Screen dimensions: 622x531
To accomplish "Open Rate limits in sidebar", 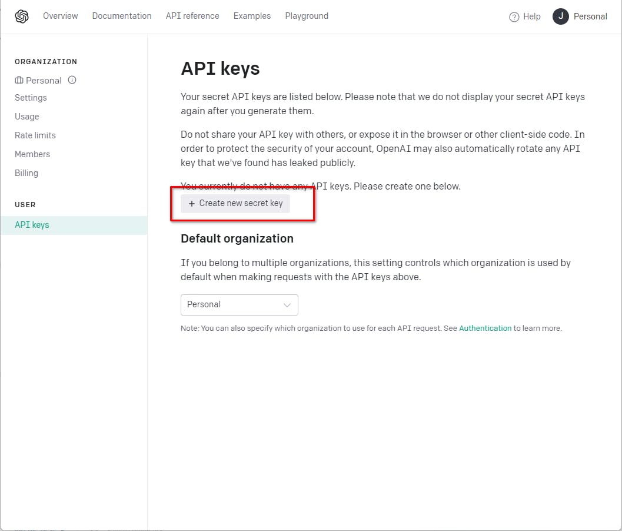I will click(35, 135).
